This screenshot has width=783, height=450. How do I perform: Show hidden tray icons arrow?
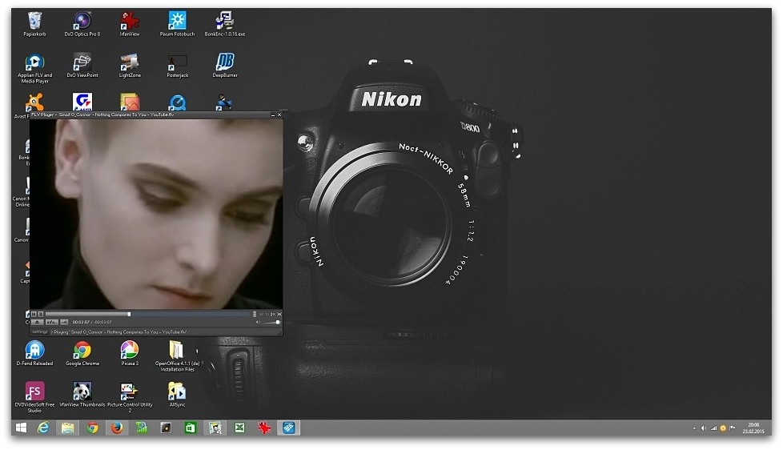pyautogui.click(x=694, y=428)
